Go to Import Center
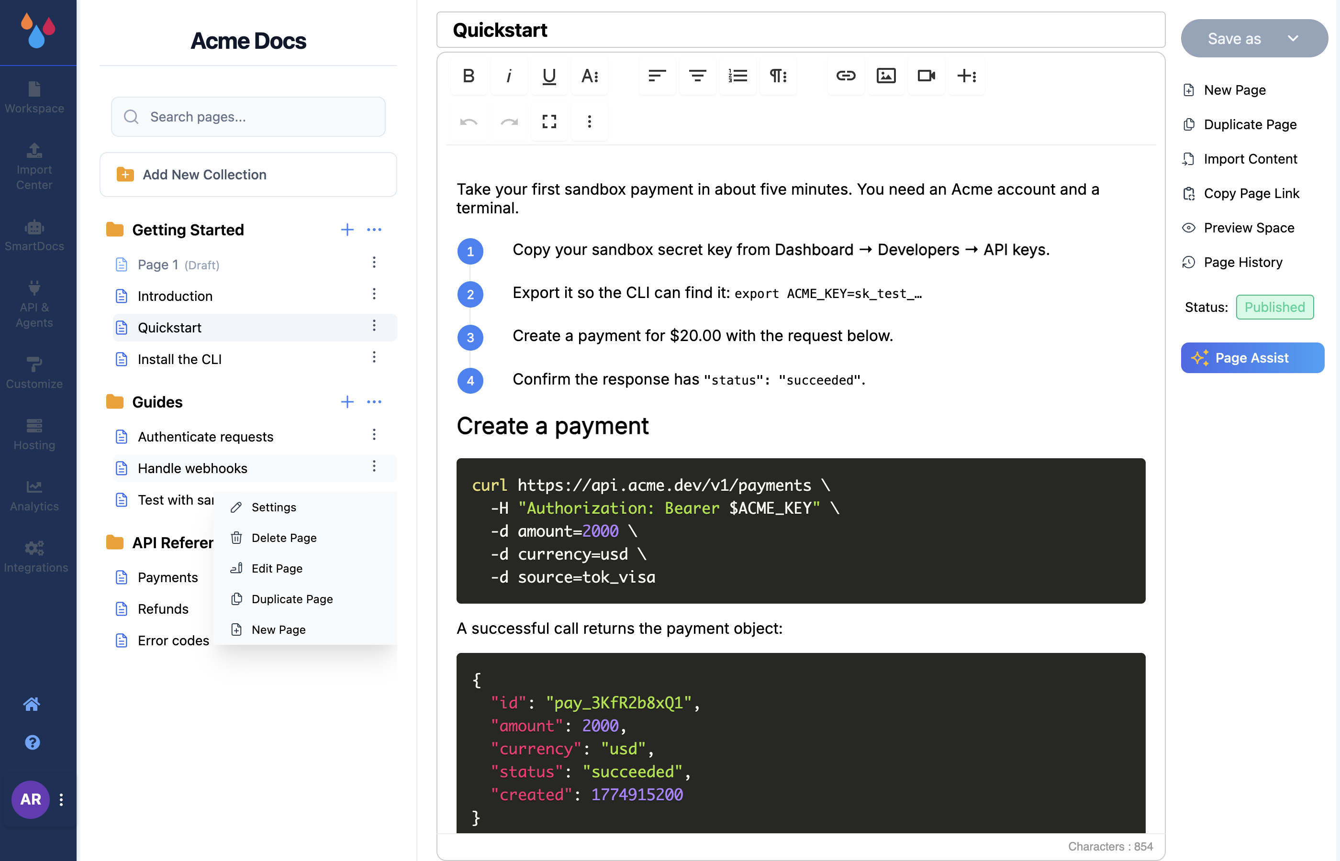 (x=34, y=166)
